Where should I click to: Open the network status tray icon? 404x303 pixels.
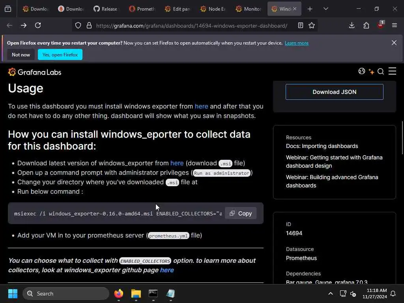coord(343,294)
